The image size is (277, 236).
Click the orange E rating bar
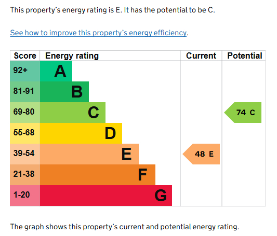[x=89, y=154]
